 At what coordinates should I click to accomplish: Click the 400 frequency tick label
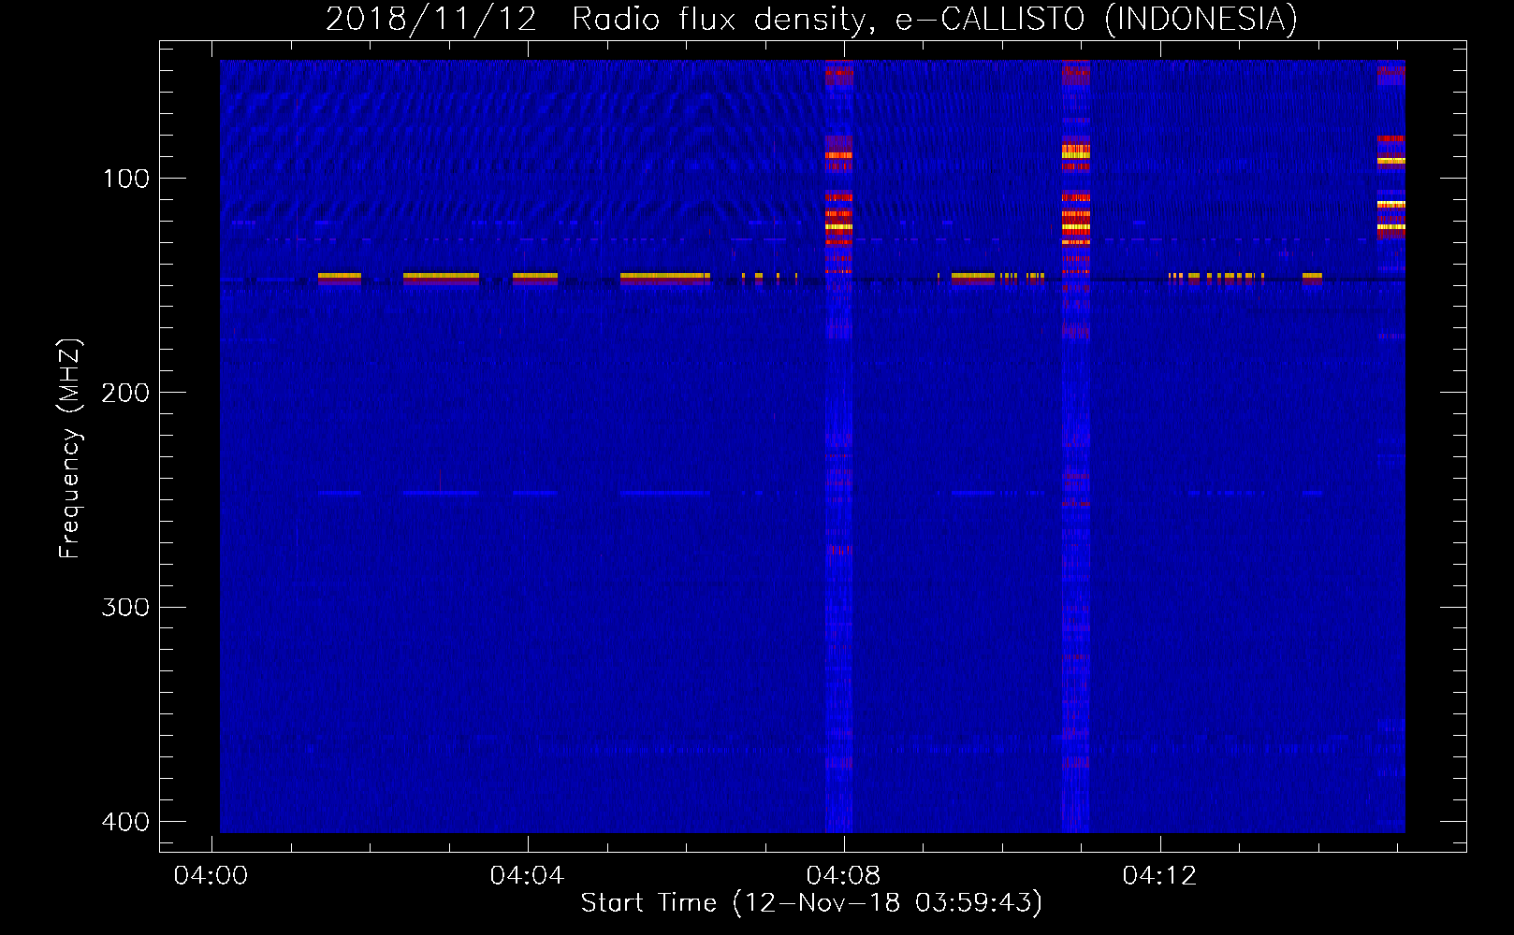pos(125,822)
